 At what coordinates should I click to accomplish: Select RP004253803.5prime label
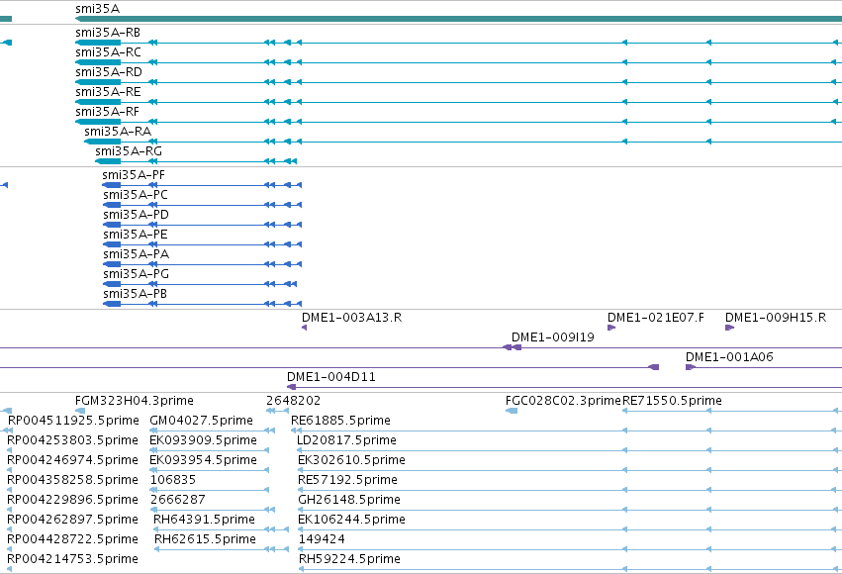pos(72,440)
